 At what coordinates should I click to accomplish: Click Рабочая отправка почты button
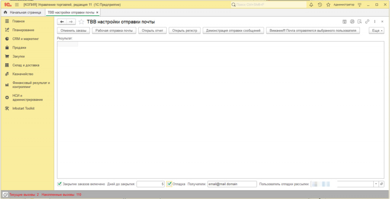click(114, 30)
